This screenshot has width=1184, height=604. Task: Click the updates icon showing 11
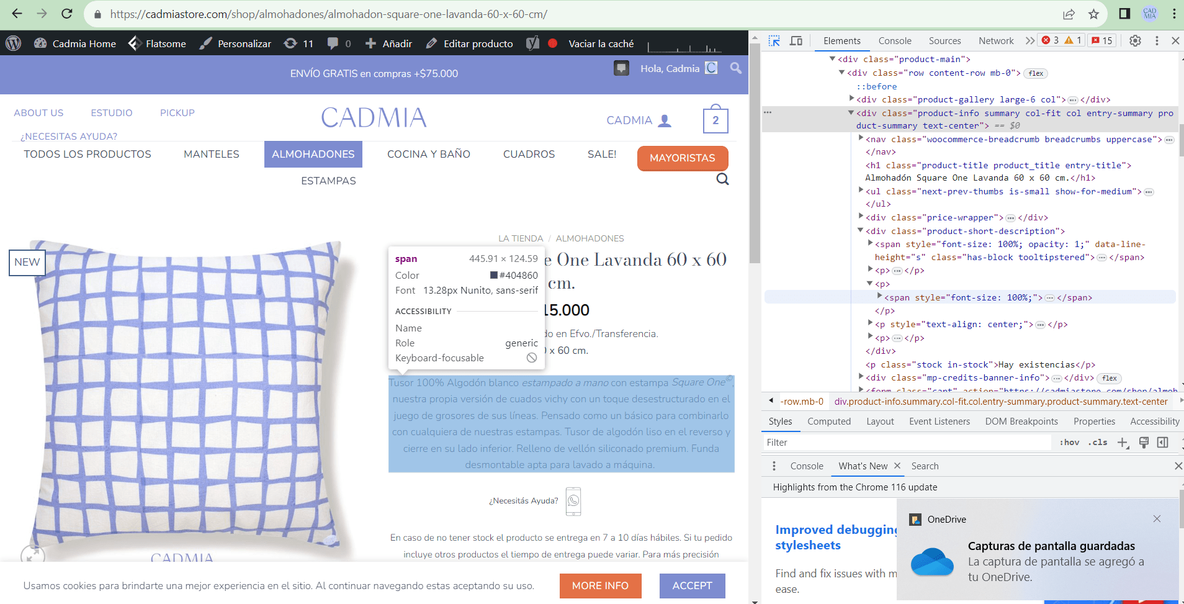coord(298,43)
